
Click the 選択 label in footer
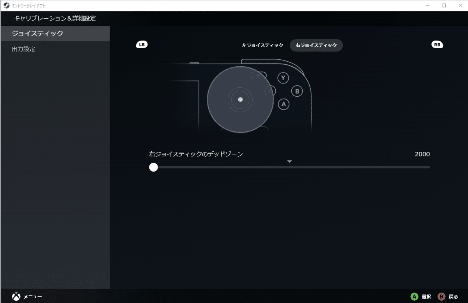tap(426, 297)
